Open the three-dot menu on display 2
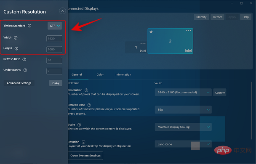 pyautogui.click(x=189, y=31)
